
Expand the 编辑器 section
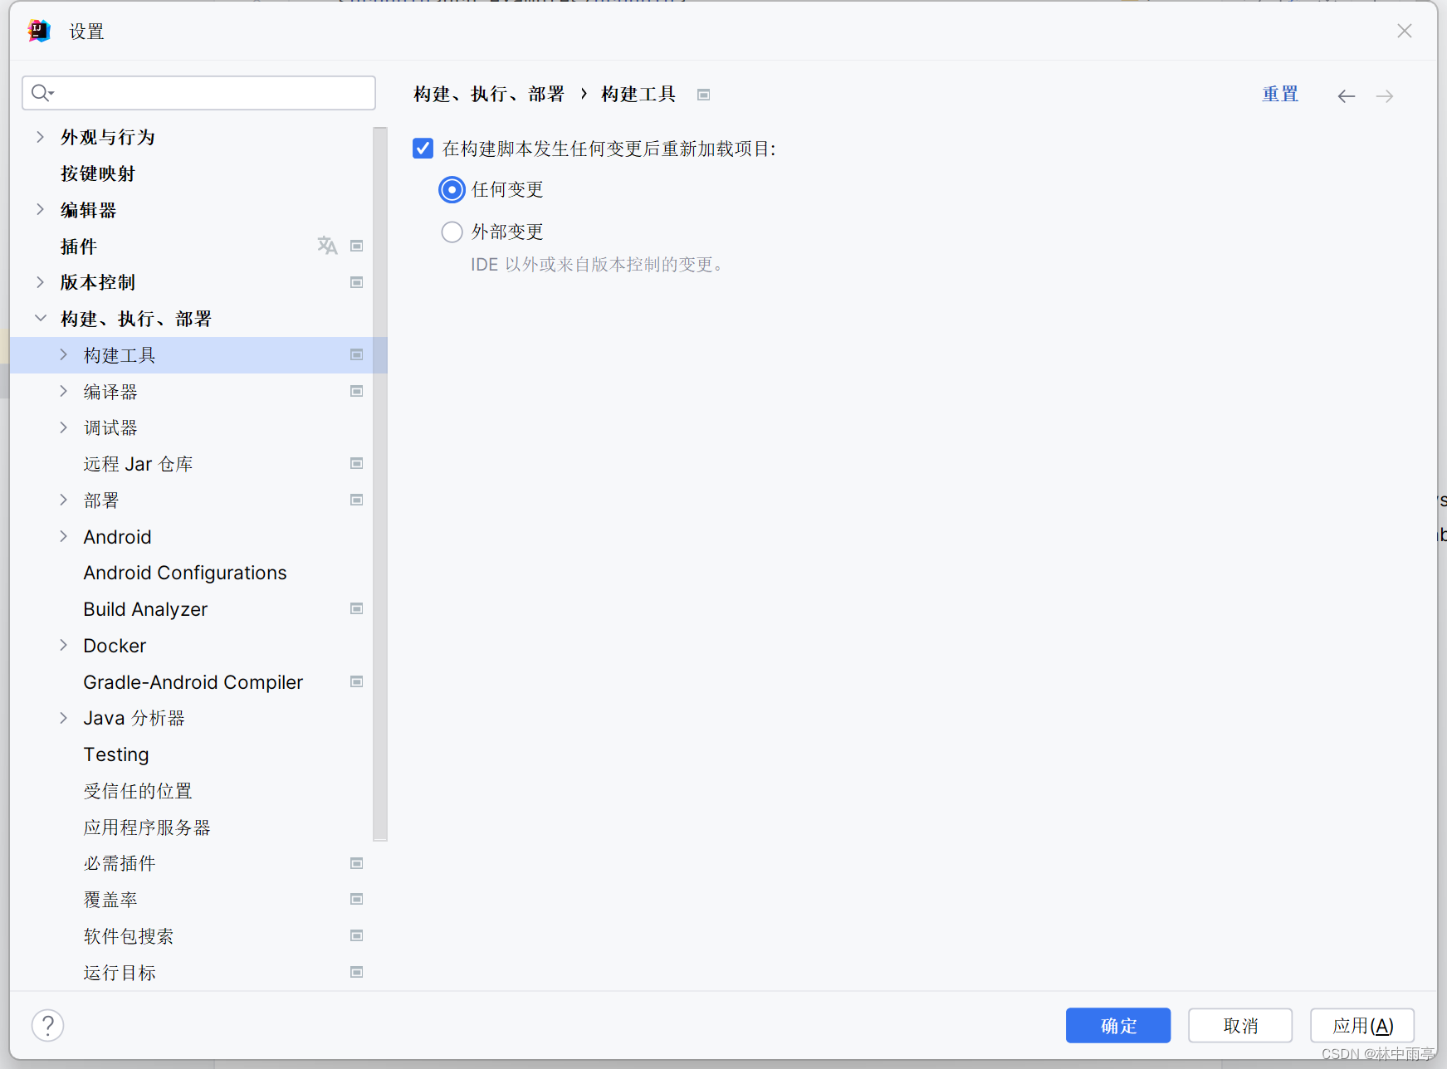(x=40, y=210)
